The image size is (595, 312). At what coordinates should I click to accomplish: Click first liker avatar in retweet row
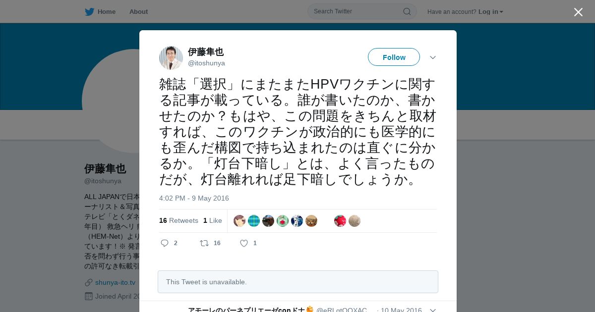(239, 221)
